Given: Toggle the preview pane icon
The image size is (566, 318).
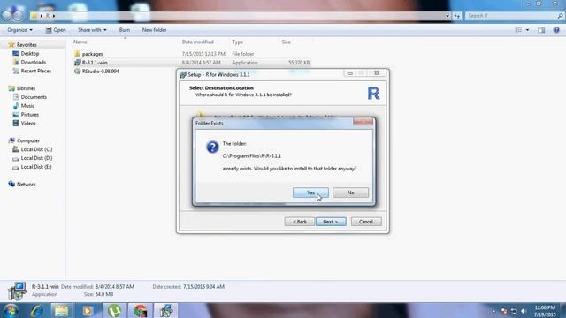Looking at the screenshot, I should coord(541,30).
